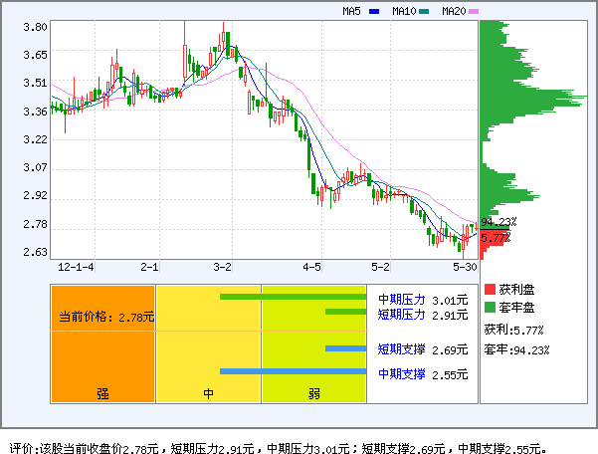Click the 2.63 price axis label
Viewport: 598px width, 454px height.
[x=35, y=252]
